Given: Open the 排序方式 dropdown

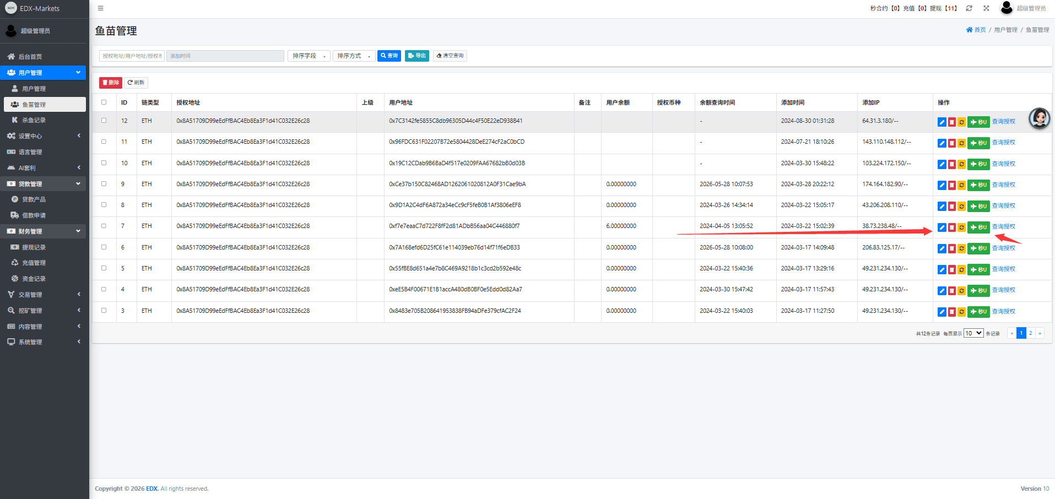Looking at the screenshot, I should 354,56.
